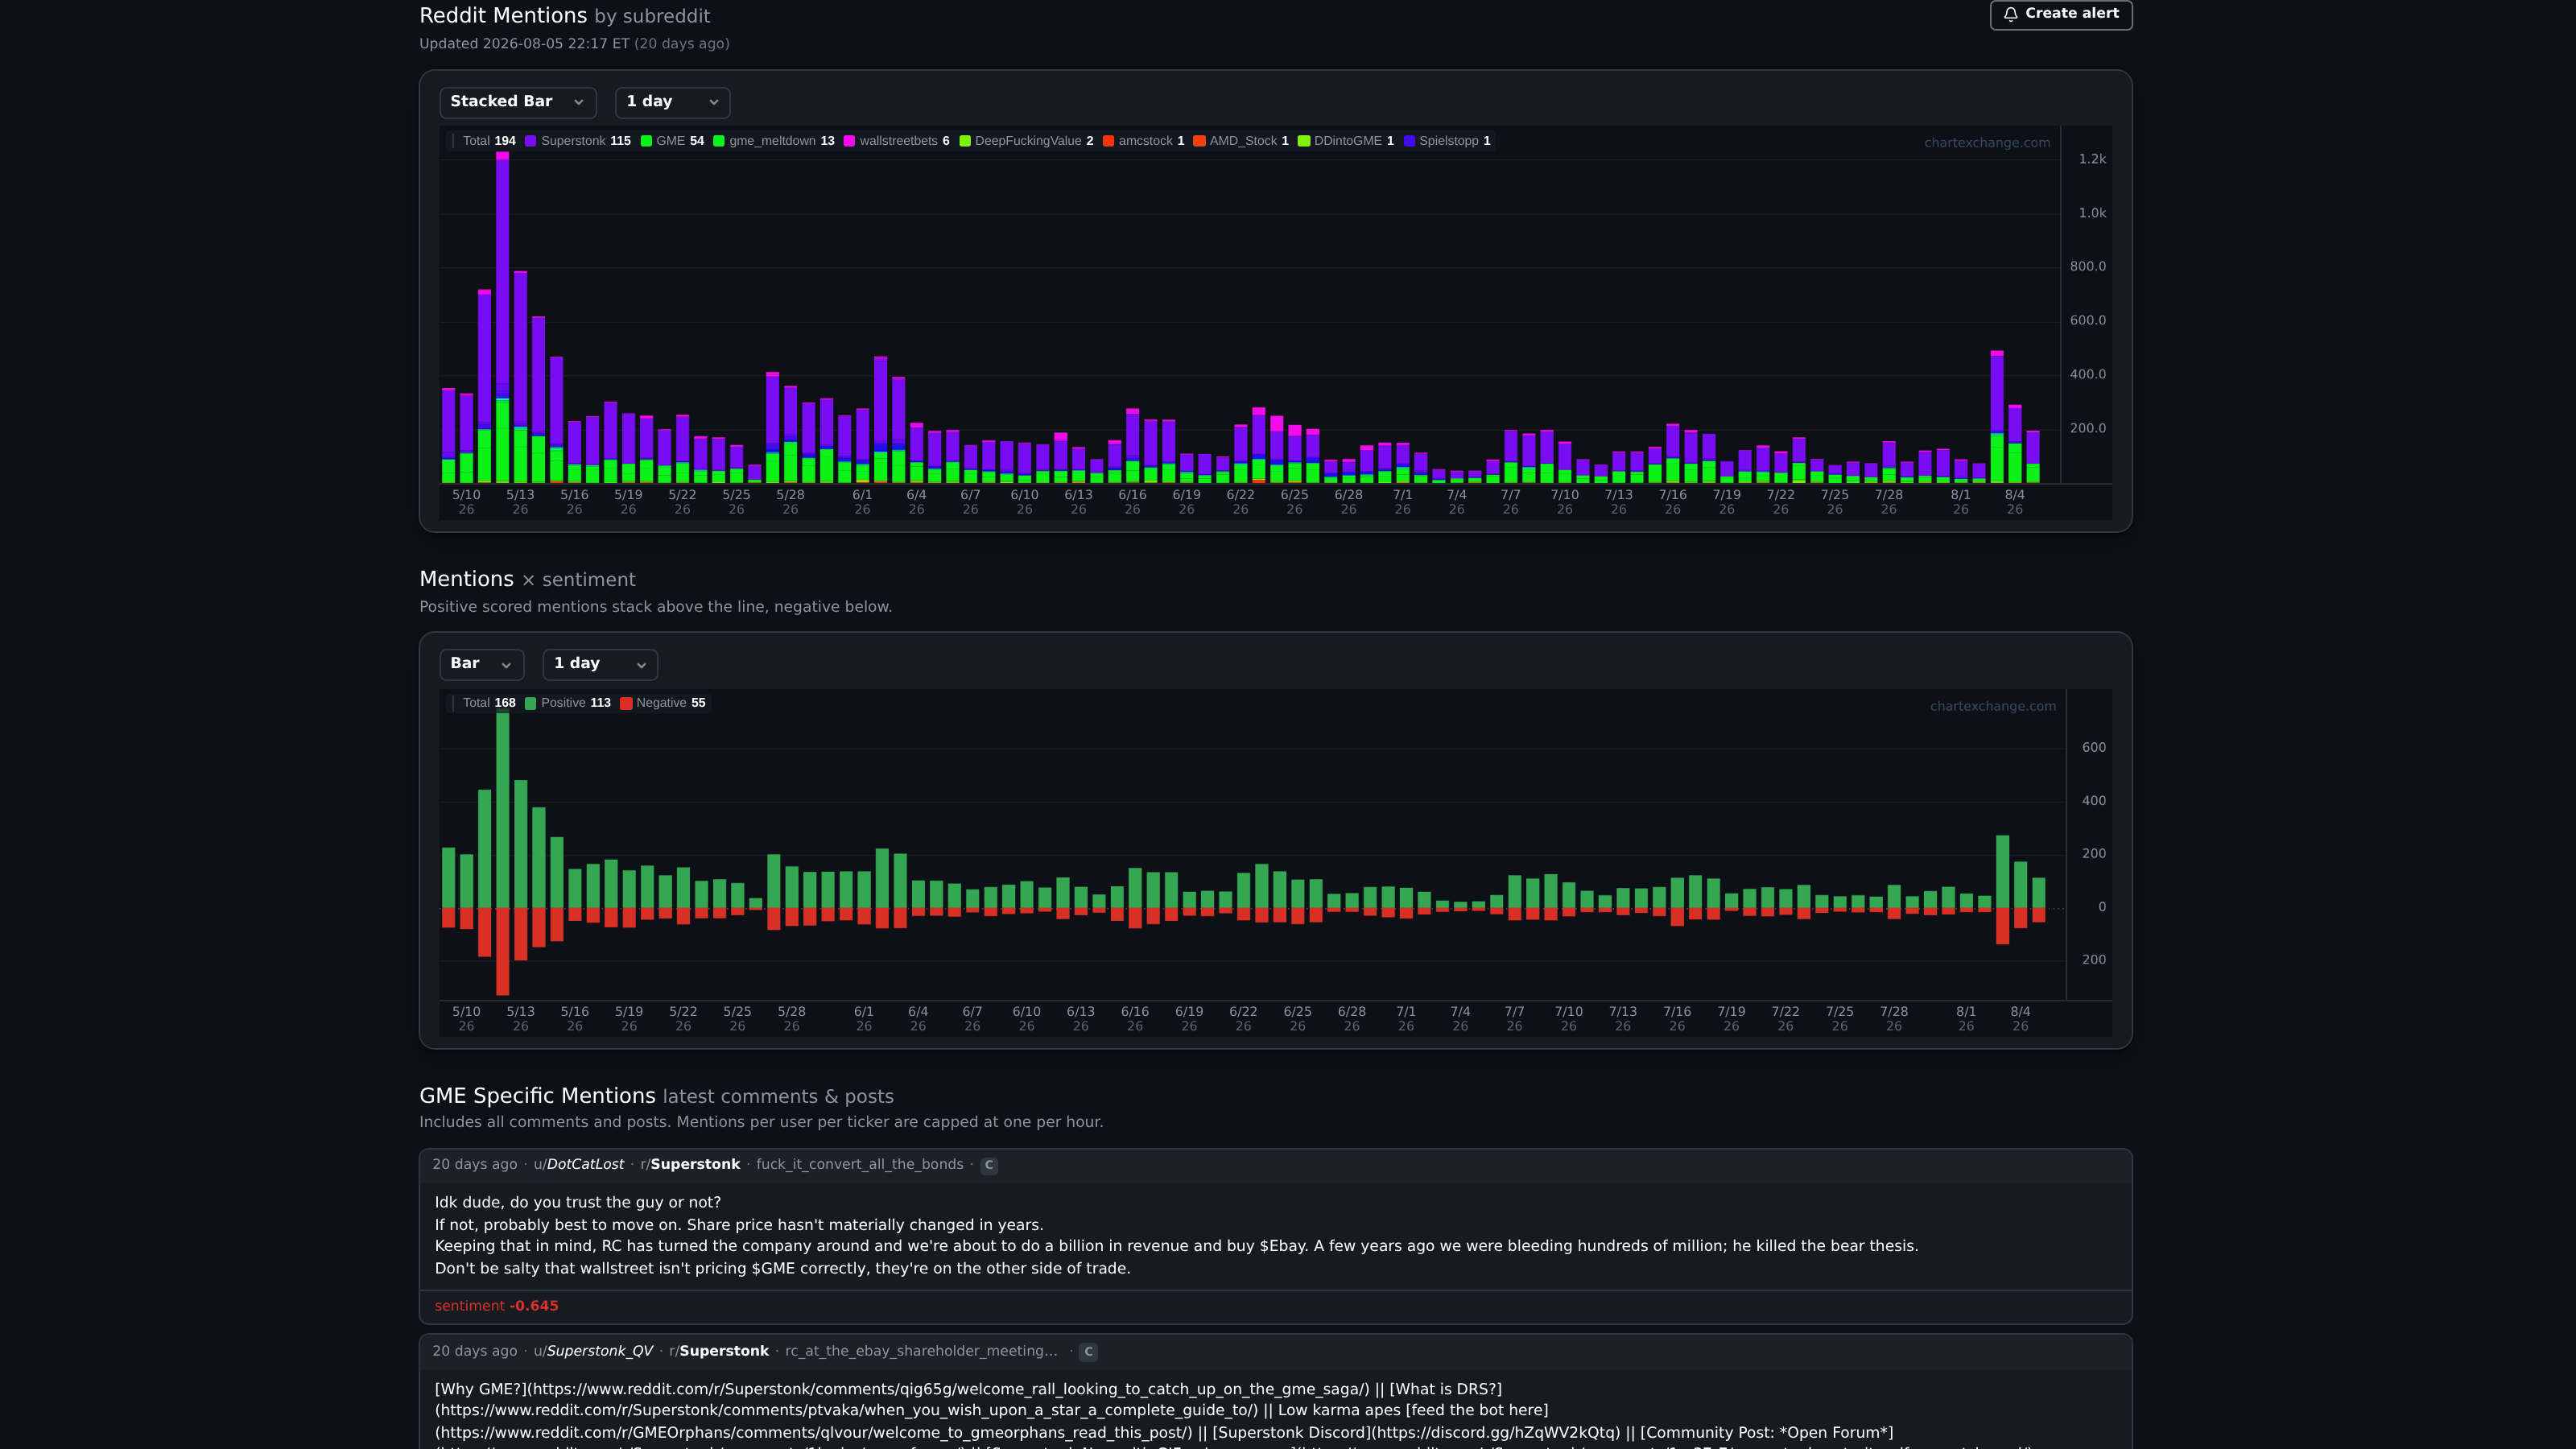Click the sentiment -0.645 value
Image resolution: width=2576 pixels, height=1449 pixels.
point(534,1306)
